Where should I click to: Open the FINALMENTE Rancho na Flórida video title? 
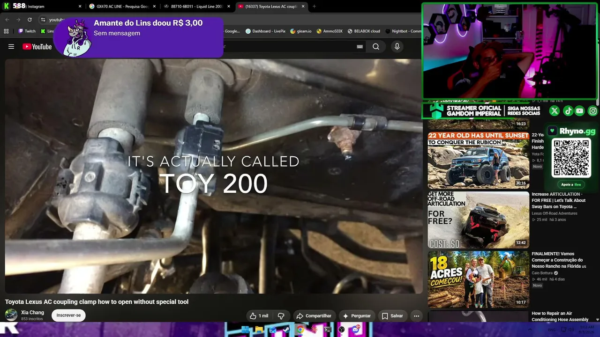coord(559,260)
